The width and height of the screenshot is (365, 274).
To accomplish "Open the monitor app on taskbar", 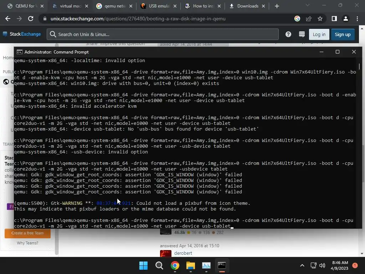I will [x=206, y=265].
